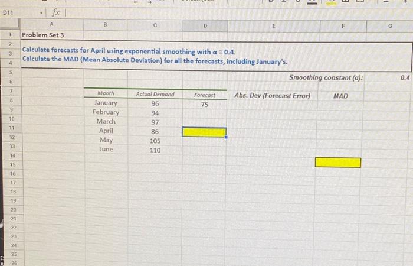Click the fx function icon

[55, 12]
